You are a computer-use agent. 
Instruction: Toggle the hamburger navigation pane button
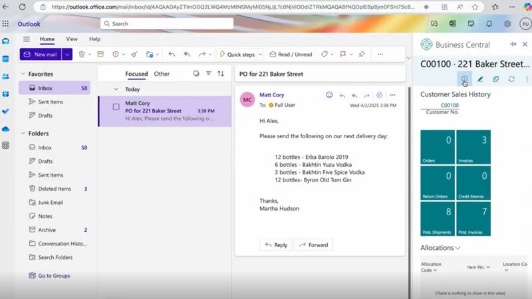[x=27, y=39]
